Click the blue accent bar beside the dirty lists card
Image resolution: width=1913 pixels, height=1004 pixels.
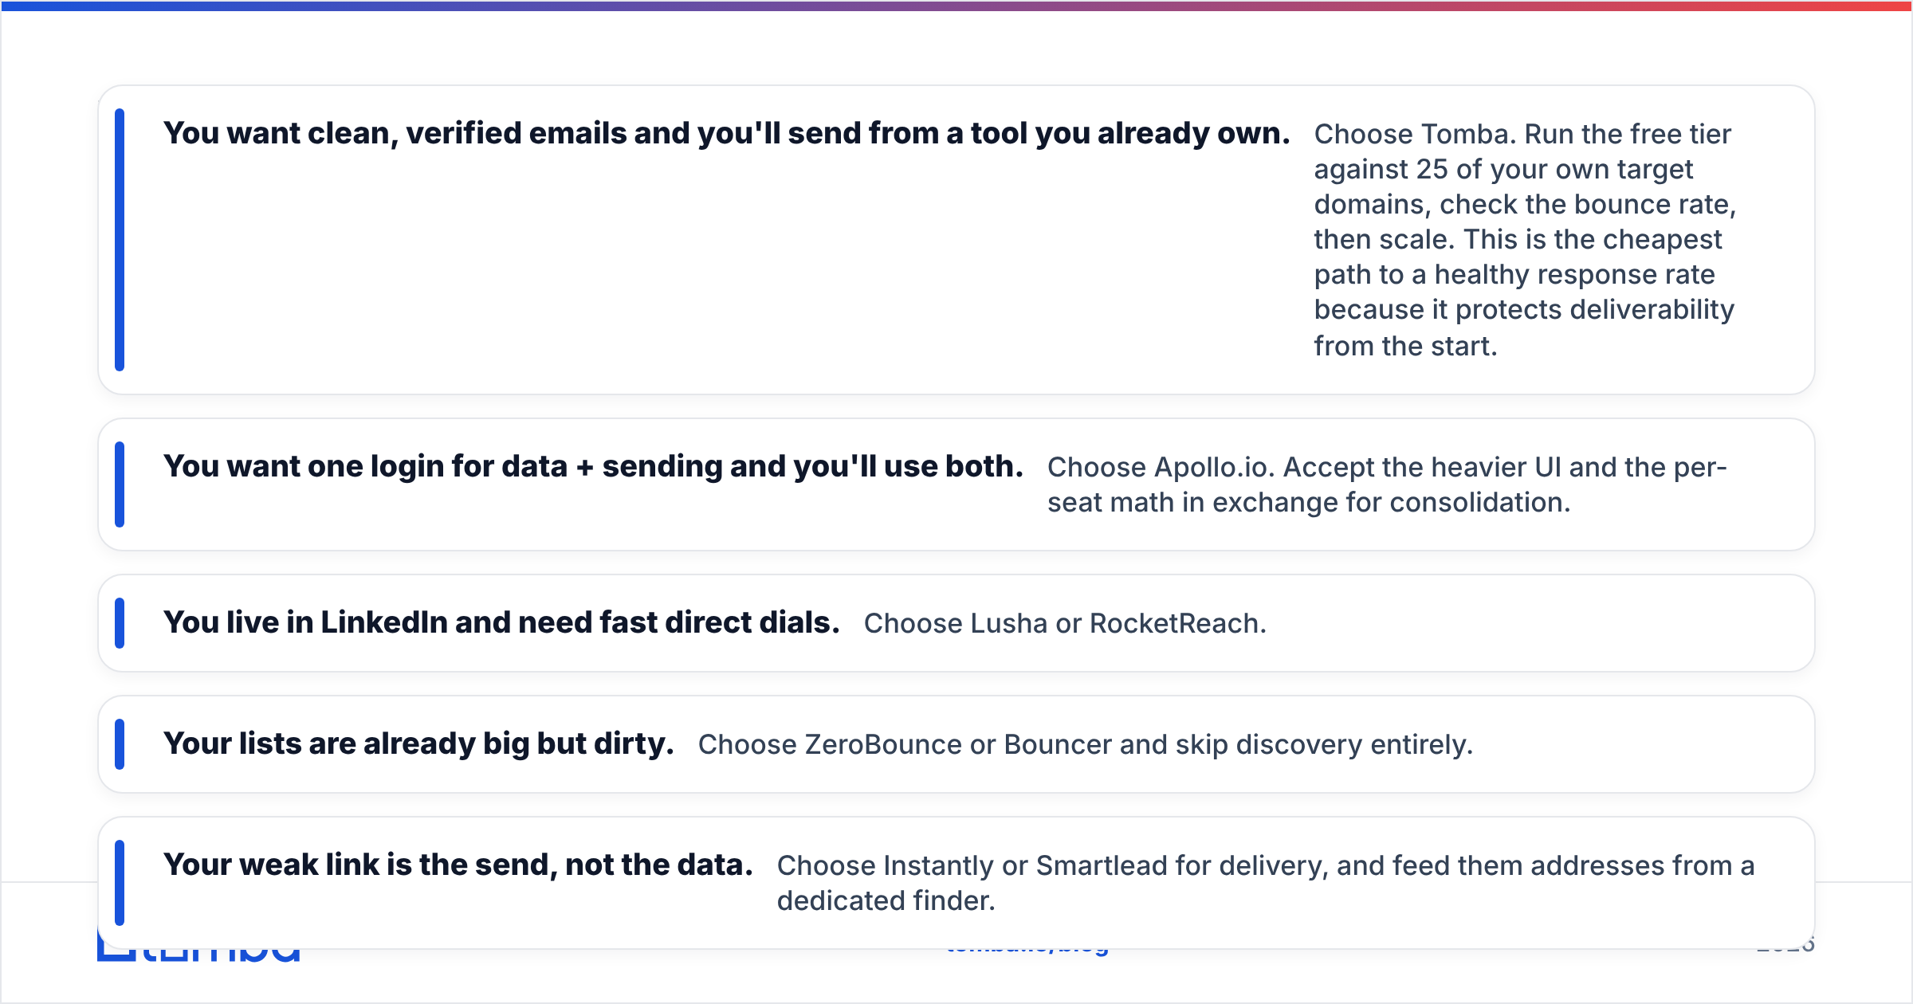point(120,744)
